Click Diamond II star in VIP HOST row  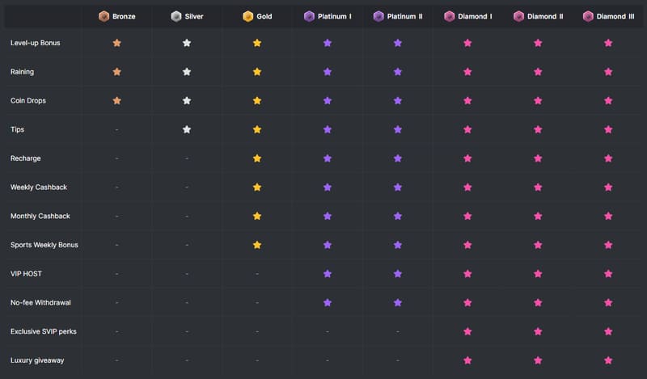tap(538, 274)
